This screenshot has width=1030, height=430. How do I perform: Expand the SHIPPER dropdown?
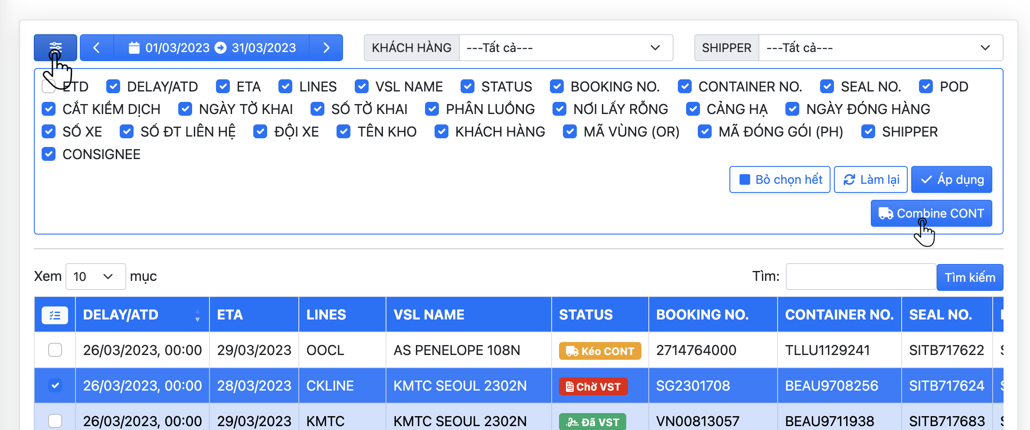click(880, 48)
